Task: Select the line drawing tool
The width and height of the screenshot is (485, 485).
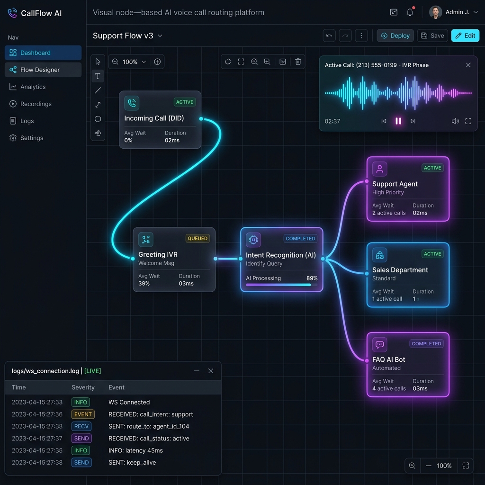Action: click(98, 90)
